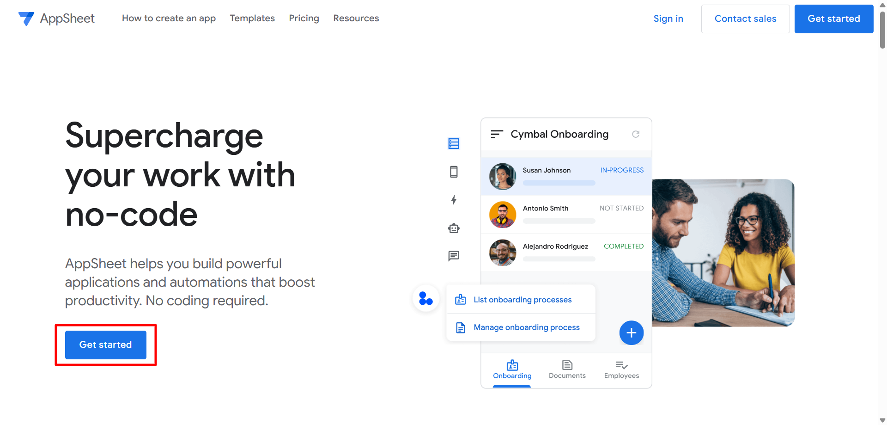
Task: Click Alejandro Rodriguez's progress bar
Action: pyautogui.click(x=559, y=259)
